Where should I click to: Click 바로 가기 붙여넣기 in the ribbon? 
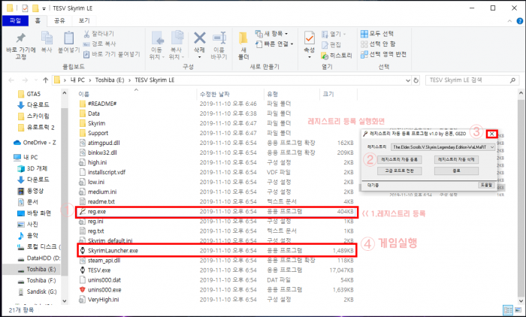point(112,54)
